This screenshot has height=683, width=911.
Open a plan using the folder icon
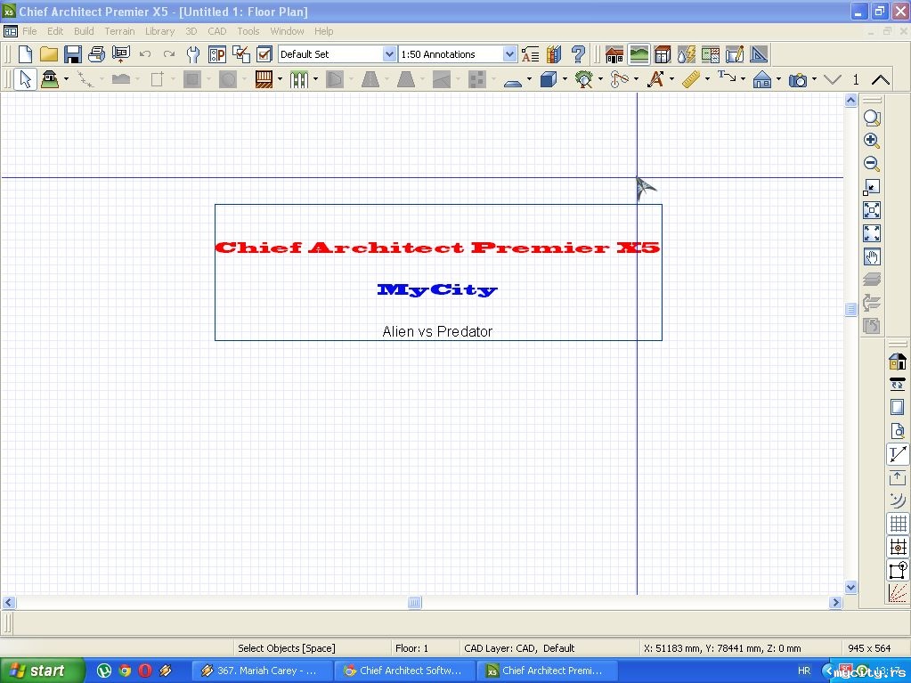(x=49, y=54)
